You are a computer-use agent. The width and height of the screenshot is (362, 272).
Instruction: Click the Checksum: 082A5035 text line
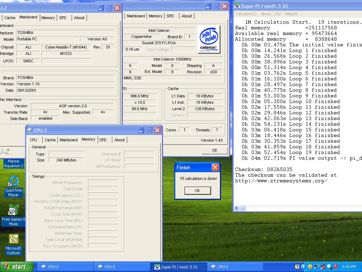click(x=264, y=169)
